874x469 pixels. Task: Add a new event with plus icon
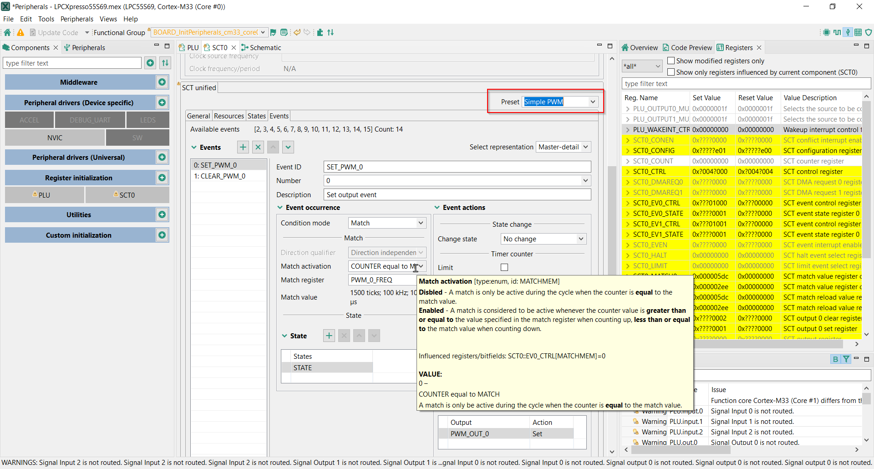243,147
